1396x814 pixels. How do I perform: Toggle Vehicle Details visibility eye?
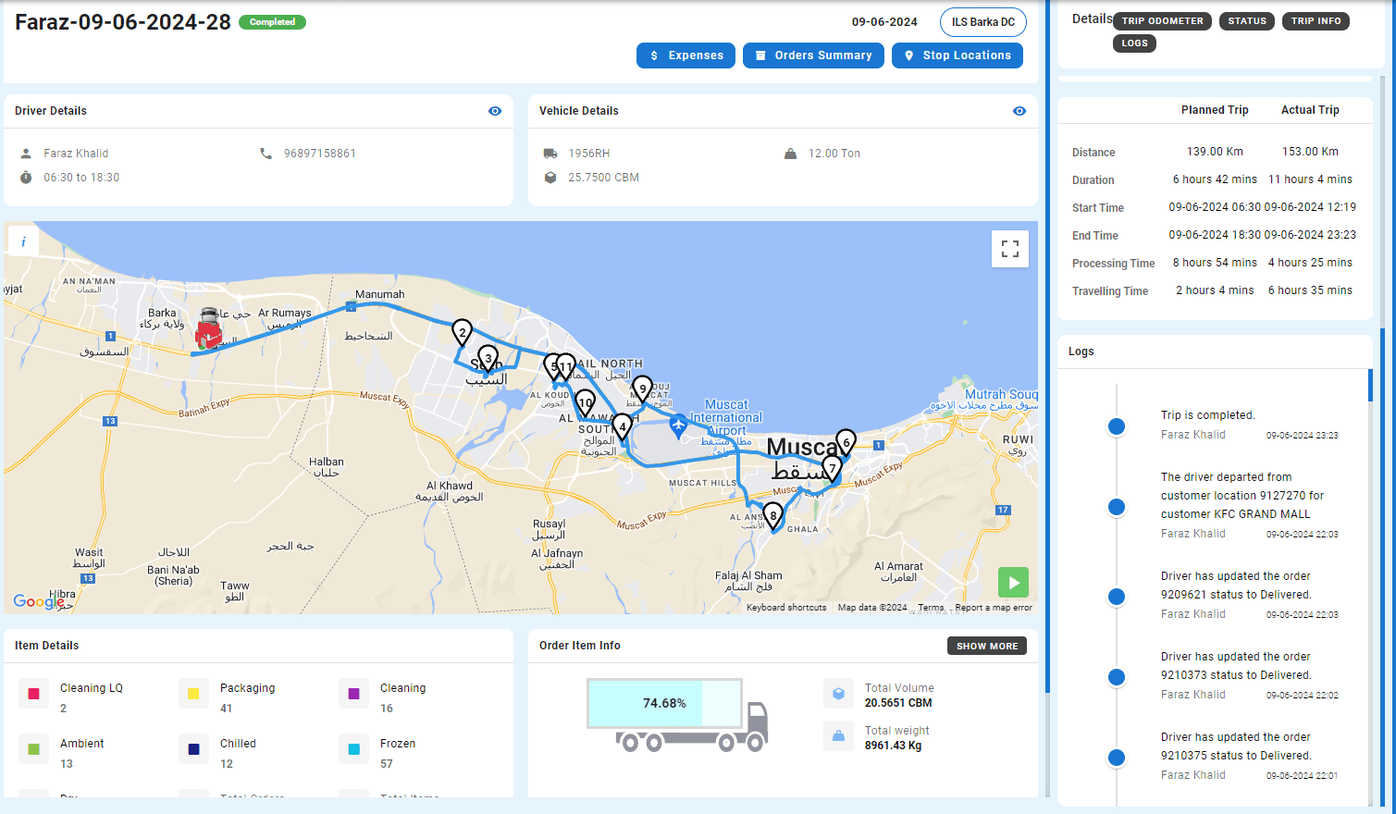tap(1019, 111)
